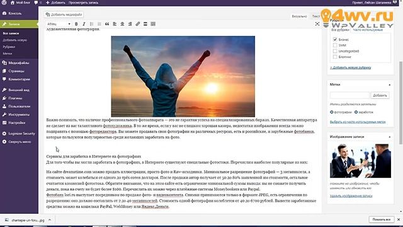This screenshot has height=227, width=403.
Task: Toggle italic formatting
Action: [x=84, y=24]
